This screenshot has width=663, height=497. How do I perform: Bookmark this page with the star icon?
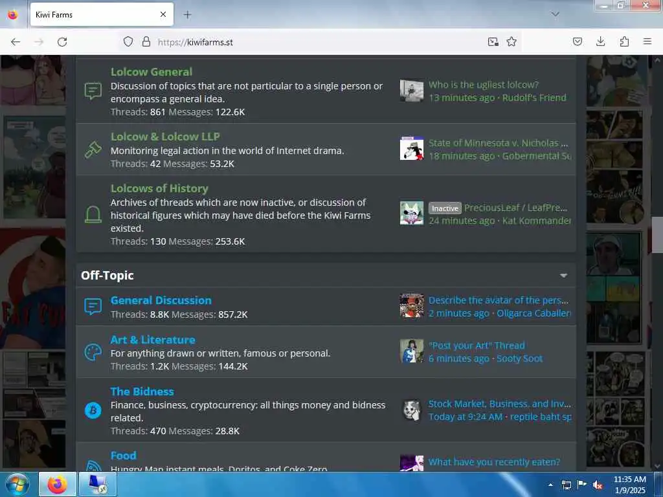pyautogui.click(x=511, y=41)
